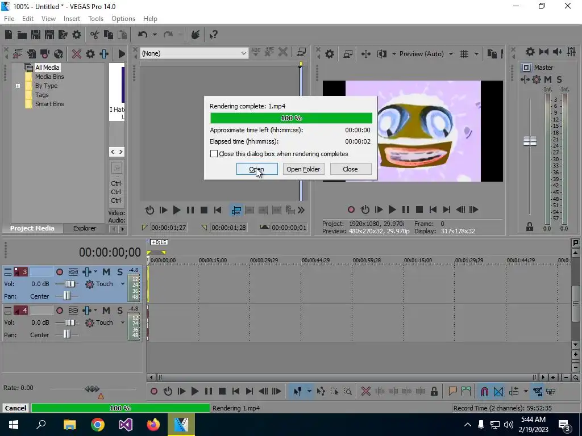Click the Cancel button in the status bar
The height and width of the screenshot is (436, 582).
(15, 408)
